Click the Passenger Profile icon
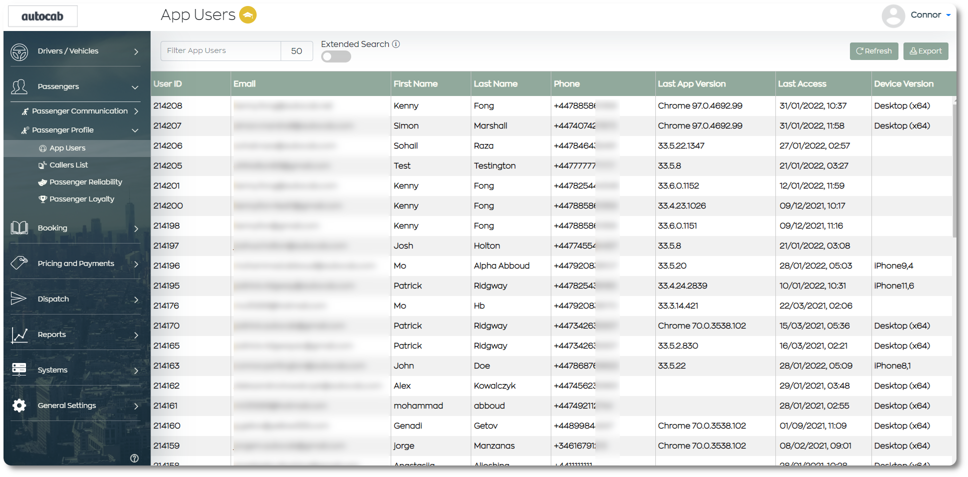968x477 pixels. (25, 130)
